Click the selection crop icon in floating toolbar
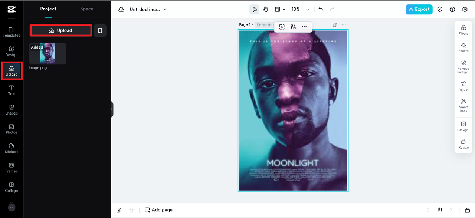475x218 pixels. pyautogui.click(x=282, y=27)
